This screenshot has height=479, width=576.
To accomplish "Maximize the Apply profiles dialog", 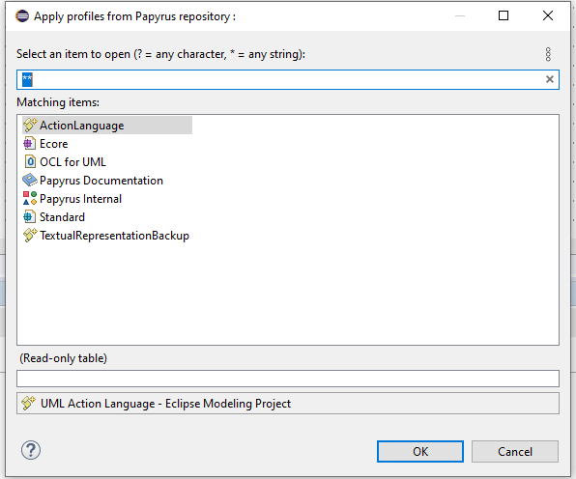I will tap(504, 15).
